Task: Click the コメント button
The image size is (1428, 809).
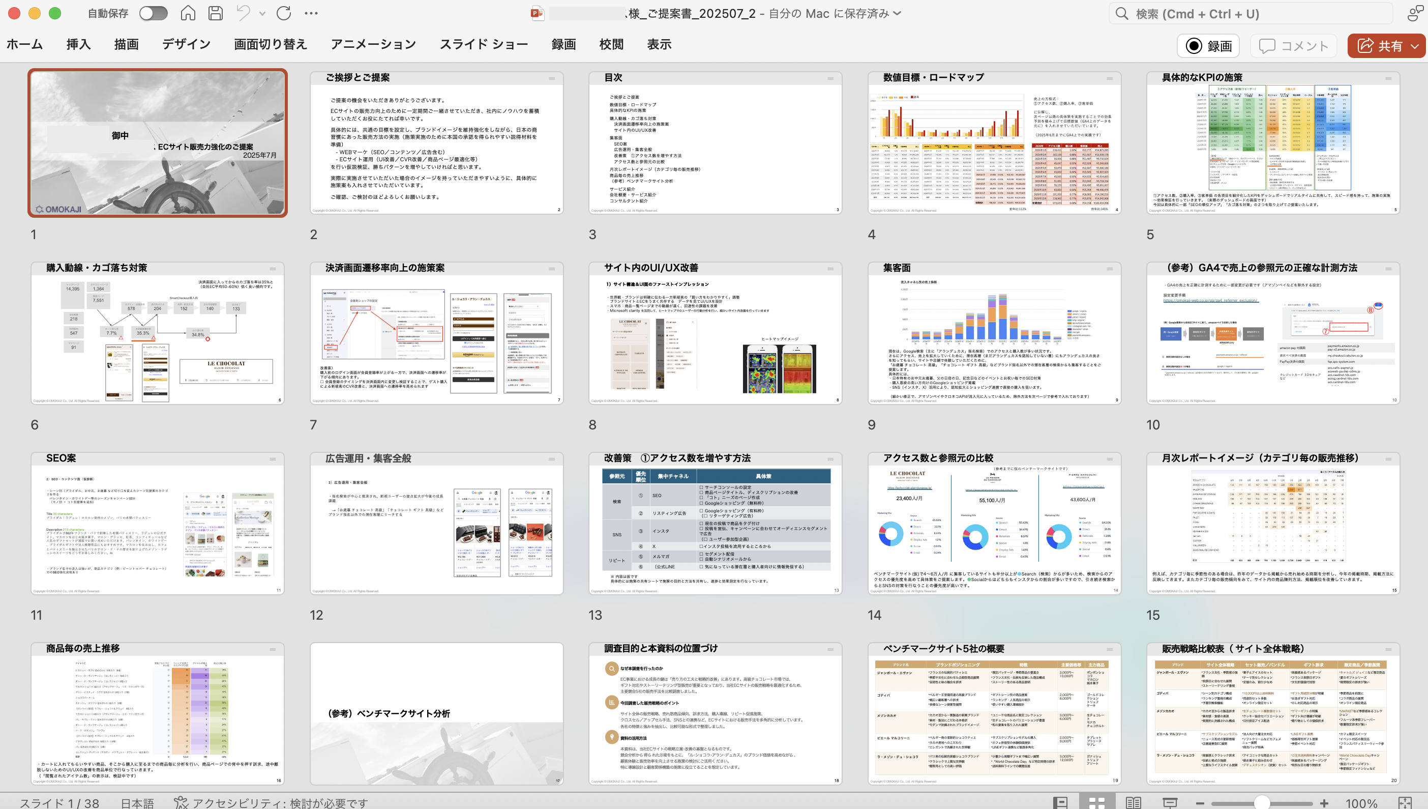Action: (1294, 46)
